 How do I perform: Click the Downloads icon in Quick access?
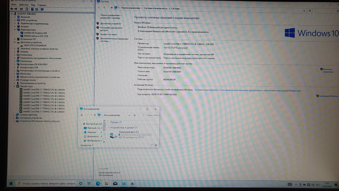(85, 132)
